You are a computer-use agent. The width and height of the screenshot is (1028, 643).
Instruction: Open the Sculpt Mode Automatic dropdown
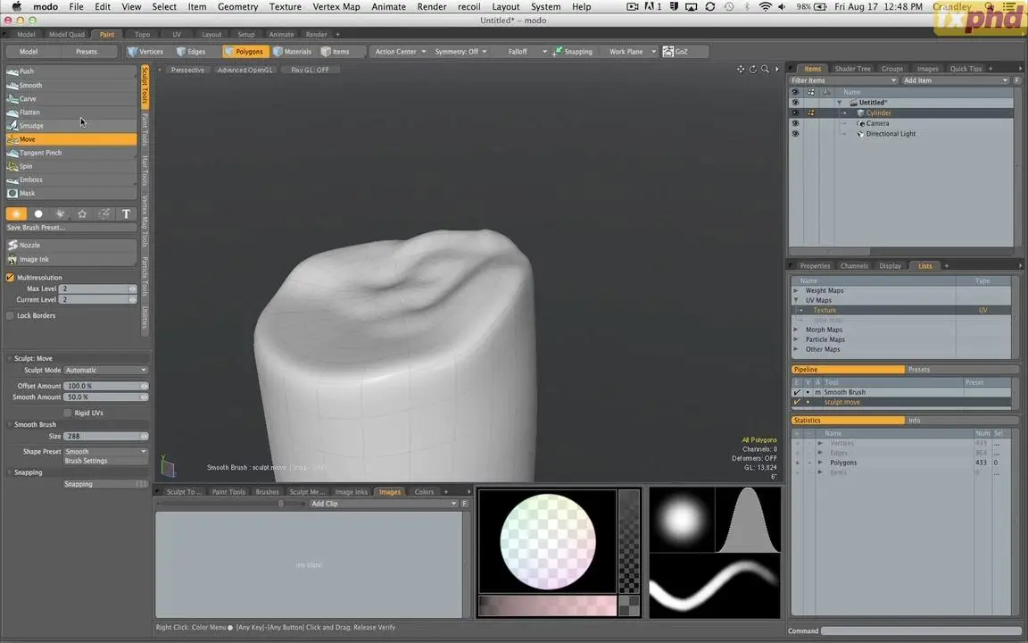point(105,370)
